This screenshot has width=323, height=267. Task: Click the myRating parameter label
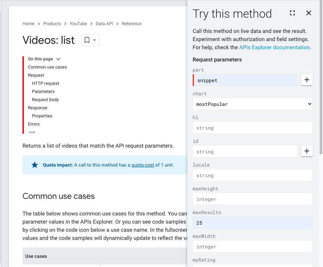[204, 260]
